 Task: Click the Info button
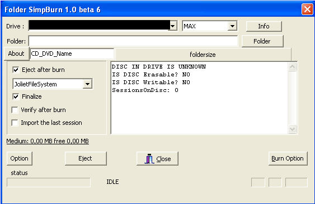(x=264, y=26)
